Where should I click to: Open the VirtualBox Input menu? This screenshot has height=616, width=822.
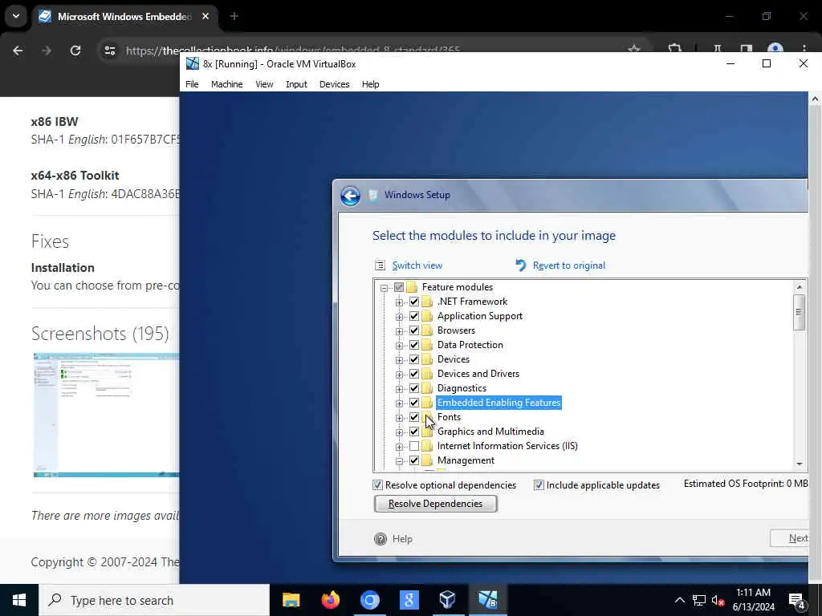pos(296,84)
